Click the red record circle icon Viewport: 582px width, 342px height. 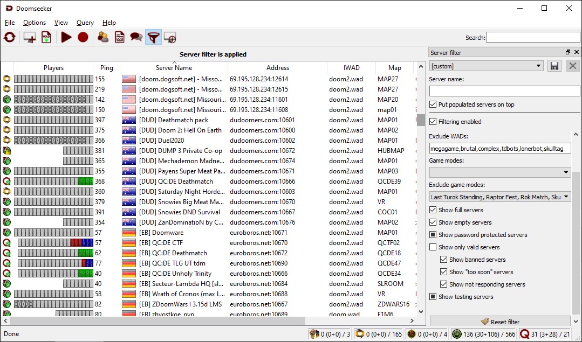83,37
